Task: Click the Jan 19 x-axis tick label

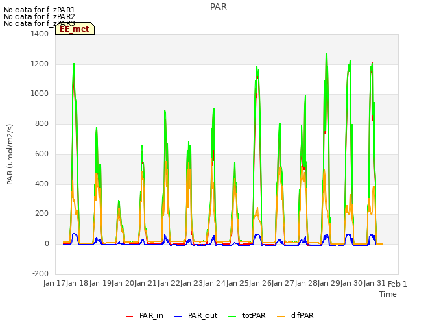Action: [x=100, y=283]
